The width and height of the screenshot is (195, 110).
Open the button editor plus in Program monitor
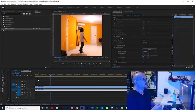108,67
